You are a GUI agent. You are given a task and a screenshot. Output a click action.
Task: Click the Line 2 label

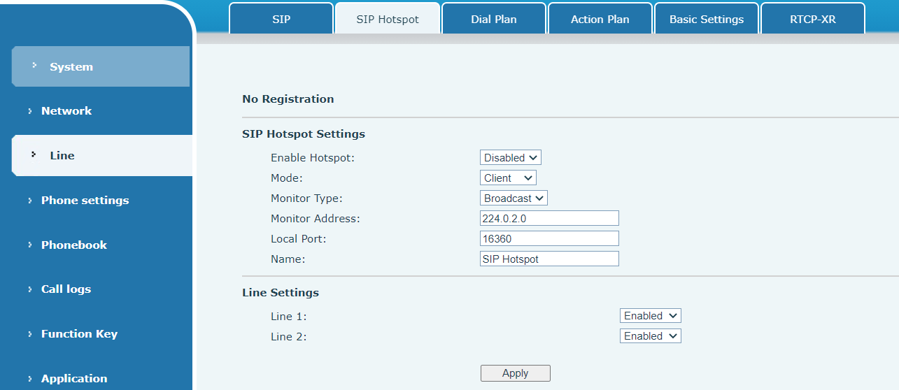(x=289, y=337)
